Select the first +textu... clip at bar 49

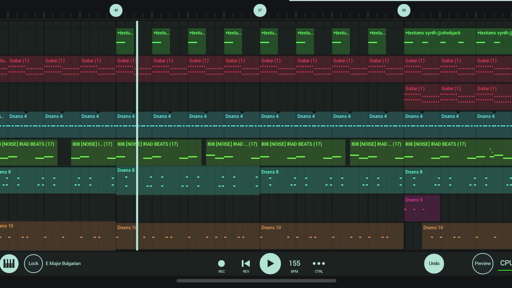point(125,41)
